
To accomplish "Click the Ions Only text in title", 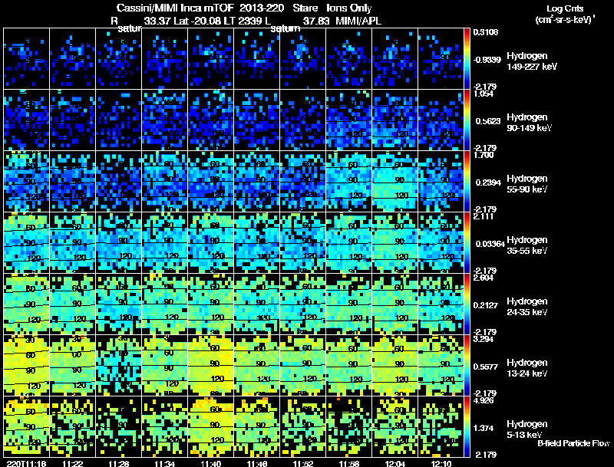I will pyautogui.click(x=349, y=8).
